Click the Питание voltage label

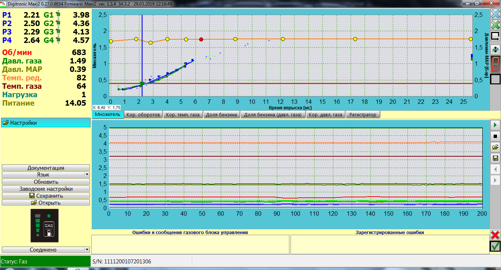18,103
